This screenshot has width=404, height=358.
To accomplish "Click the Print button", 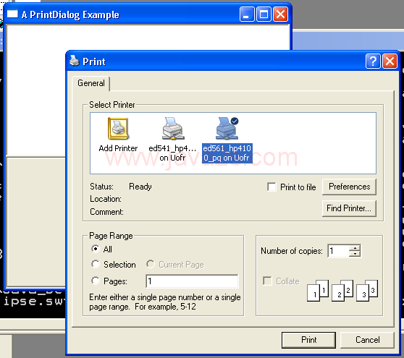I will (x=308, y=340).
